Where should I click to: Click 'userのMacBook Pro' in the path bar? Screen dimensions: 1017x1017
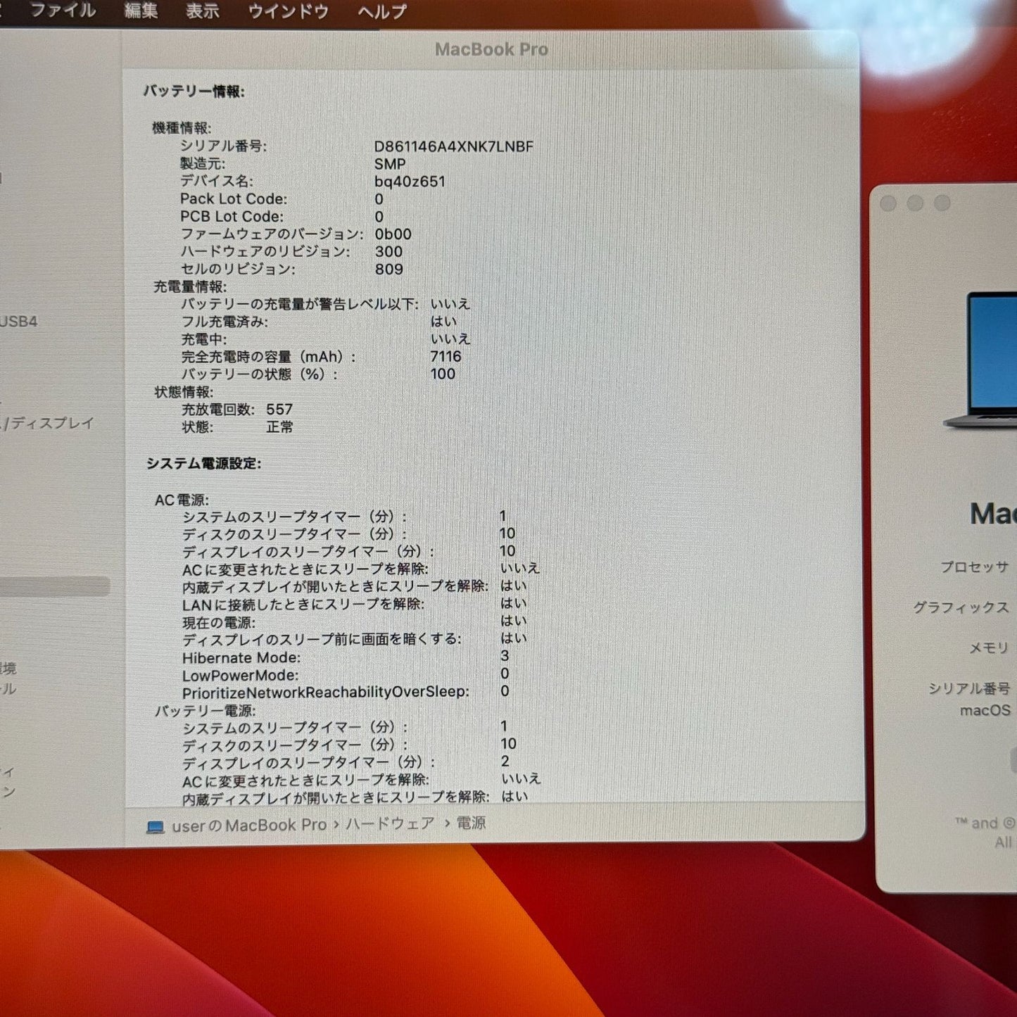click(x=249, y=825)
